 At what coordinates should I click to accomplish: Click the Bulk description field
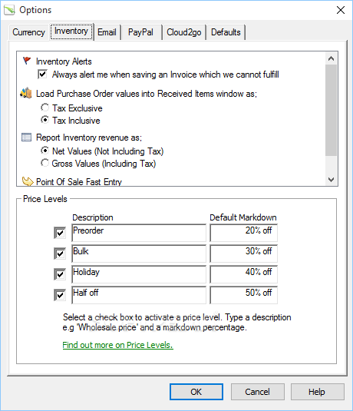click(x=139, y=254)
